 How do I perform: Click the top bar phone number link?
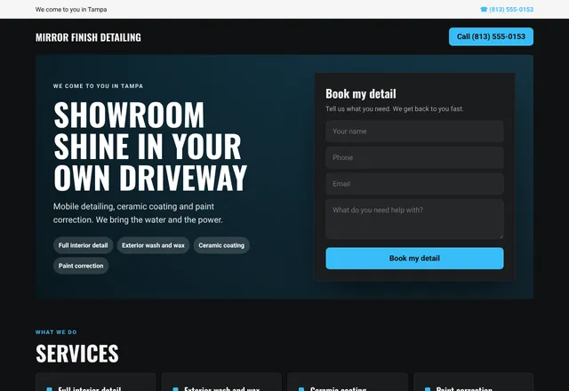tap(507, 10)
